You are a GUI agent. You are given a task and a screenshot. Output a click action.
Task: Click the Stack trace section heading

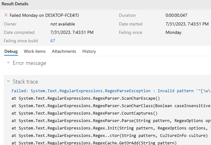[x=26, y=82]
